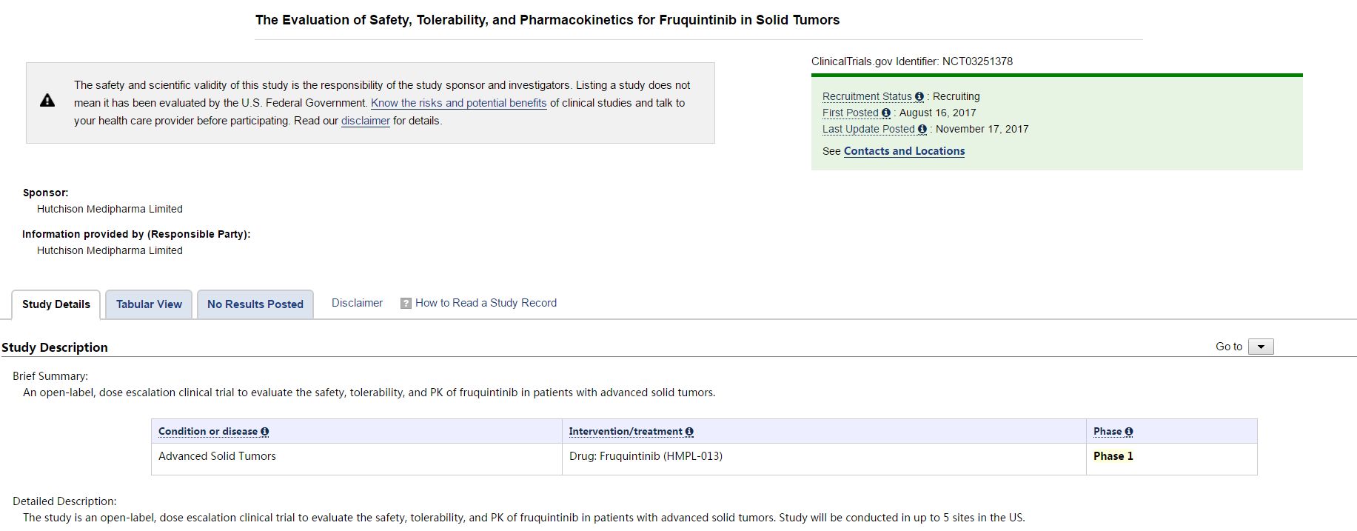Select the Study Details tab

(56, 304)
